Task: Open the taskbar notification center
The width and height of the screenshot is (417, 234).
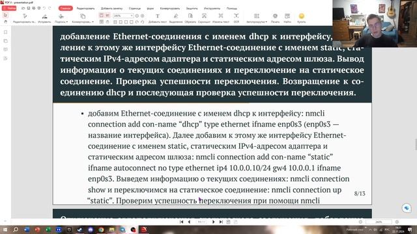Action: (x=410, y=229)
